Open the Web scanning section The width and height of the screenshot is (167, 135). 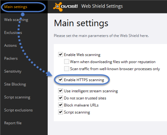point(16,20)
